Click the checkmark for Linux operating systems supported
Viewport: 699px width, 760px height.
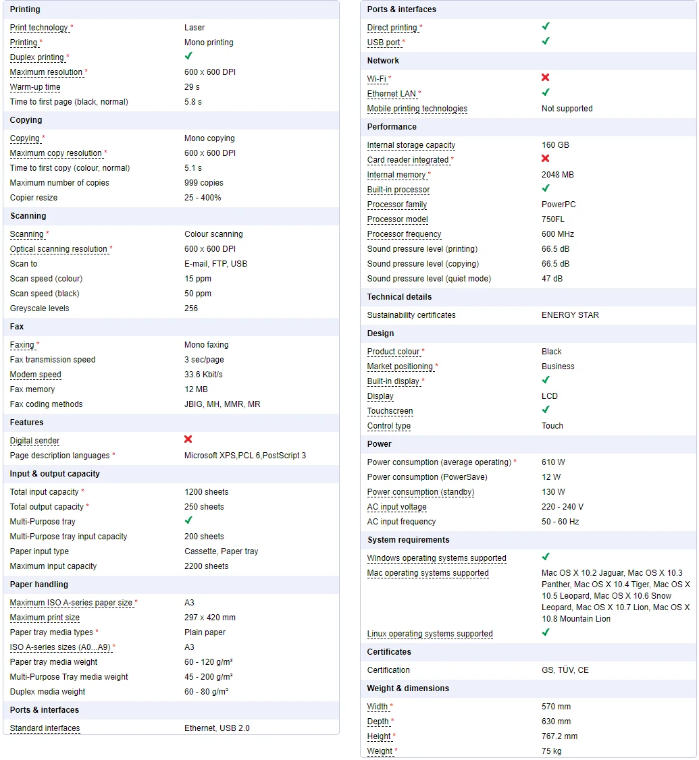(x=545, y=632)
